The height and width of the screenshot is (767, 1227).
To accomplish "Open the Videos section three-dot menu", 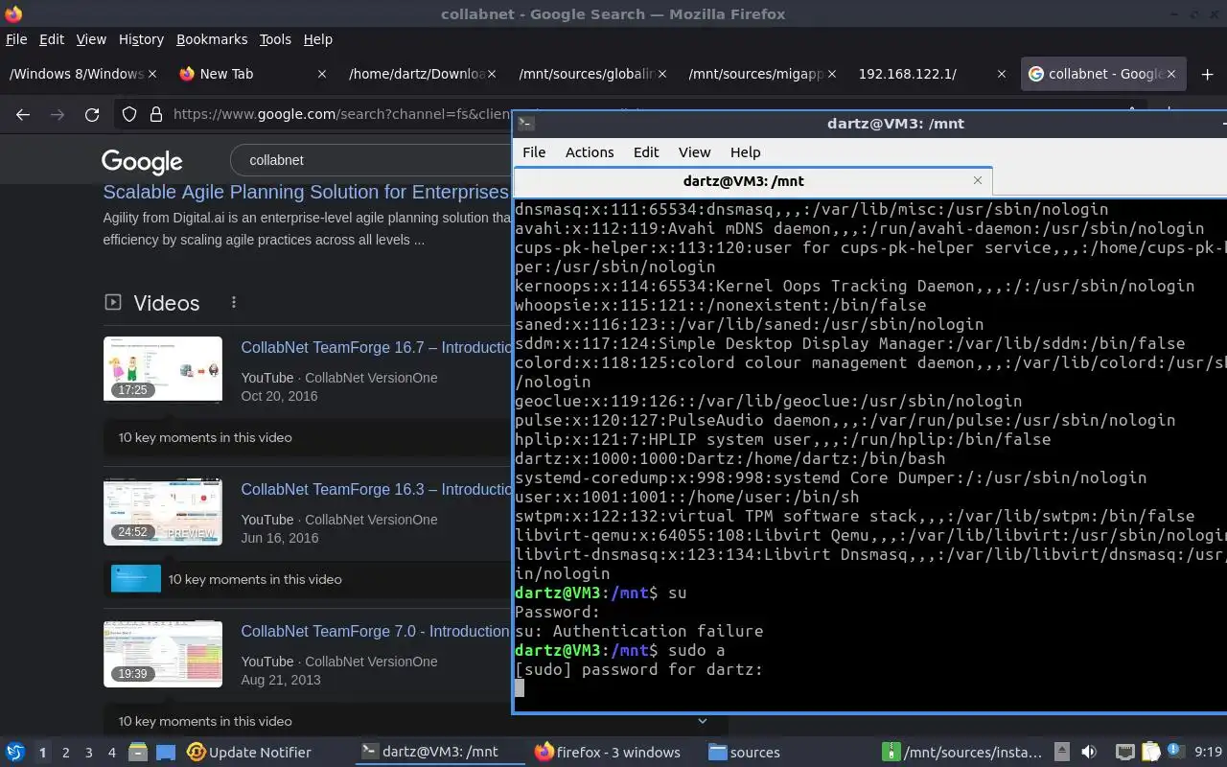I will (233, 302).
